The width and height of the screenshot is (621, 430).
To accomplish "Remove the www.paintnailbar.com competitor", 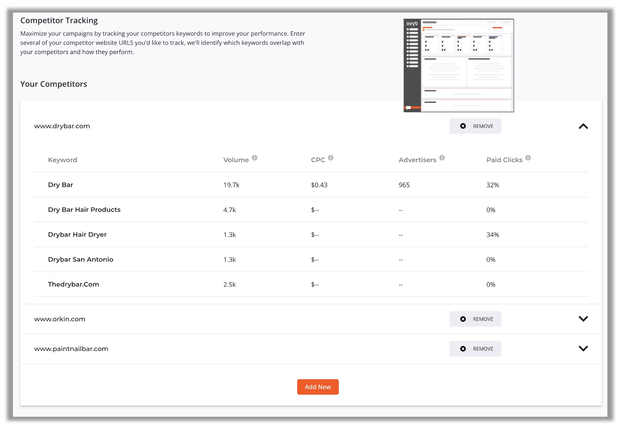I will click(x=475, y=349).
